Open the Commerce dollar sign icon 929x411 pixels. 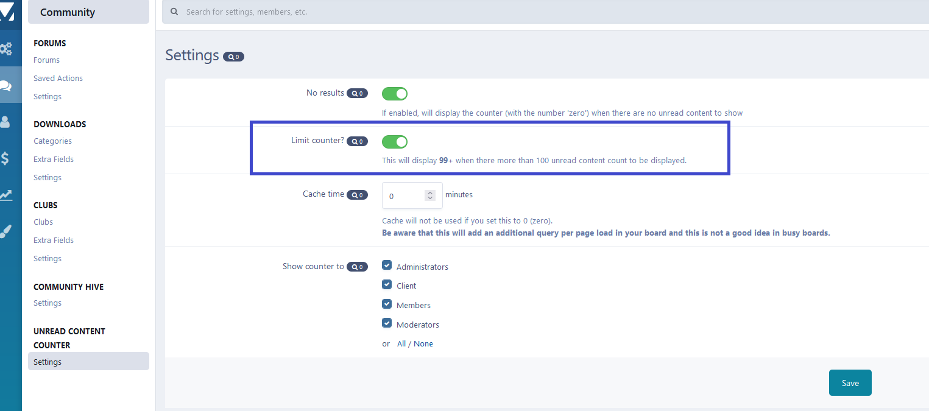coord(5,159)
